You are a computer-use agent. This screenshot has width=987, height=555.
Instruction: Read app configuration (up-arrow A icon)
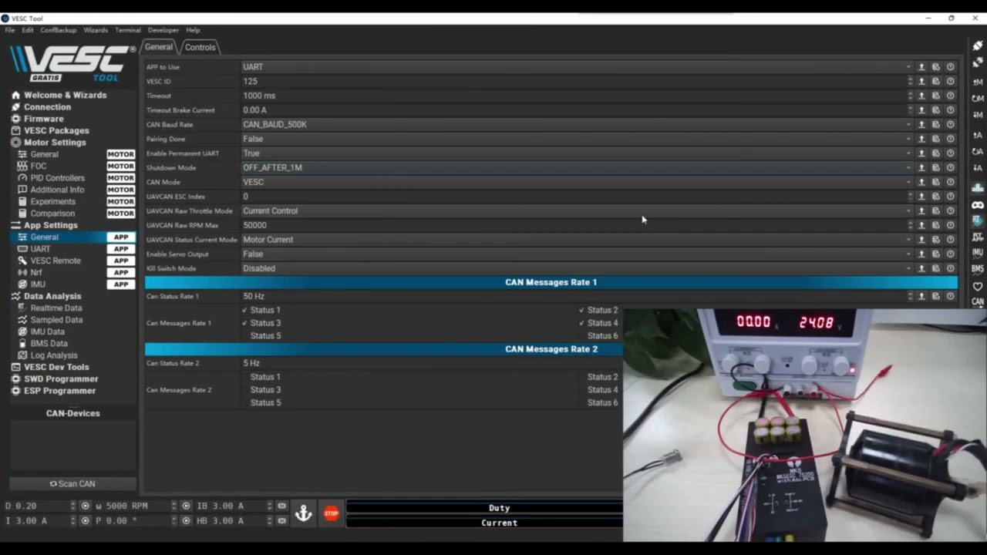click(x=978, y=136)
